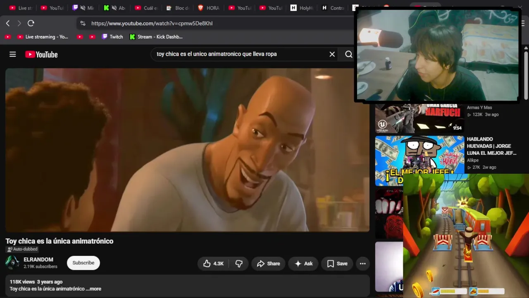Image resolution: width=529 pixels, height=298 pixels.
Task: Go forward in browser history
Action: pos(19,23)
